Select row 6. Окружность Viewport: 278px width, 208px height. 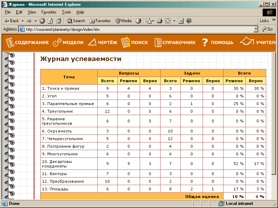coord(153,131)
